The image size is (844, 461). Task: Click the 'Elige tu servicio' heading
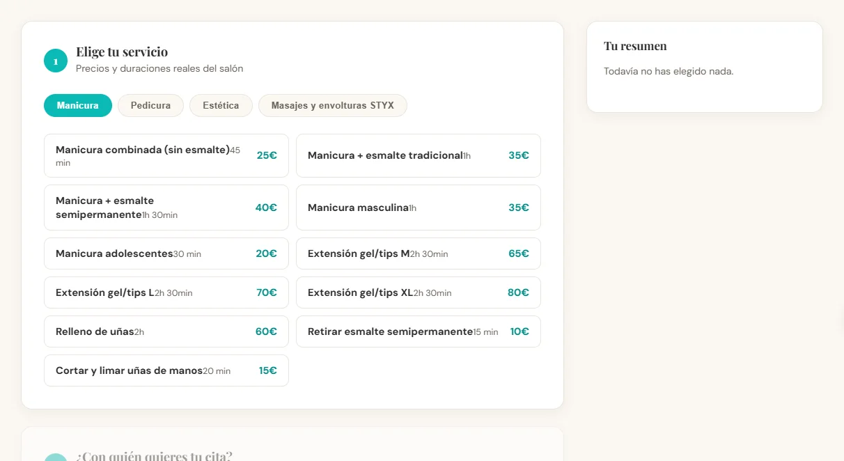pyautogui.click(x=122, y=52)
